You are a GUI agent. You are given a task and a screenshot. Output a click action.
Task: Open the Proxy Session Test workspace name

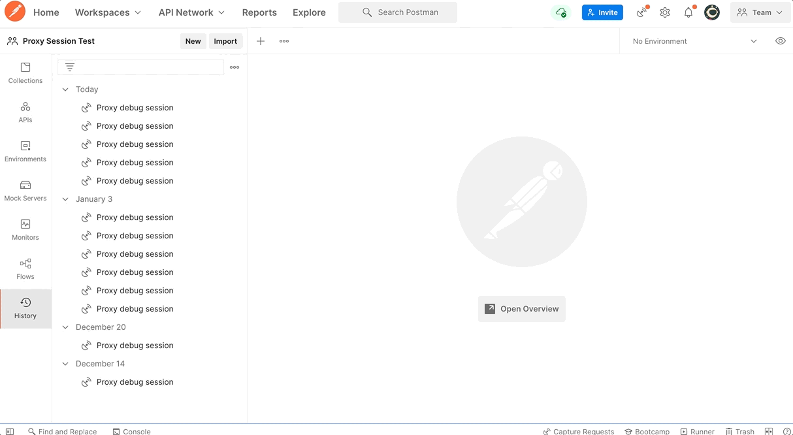tap(59, 41)
